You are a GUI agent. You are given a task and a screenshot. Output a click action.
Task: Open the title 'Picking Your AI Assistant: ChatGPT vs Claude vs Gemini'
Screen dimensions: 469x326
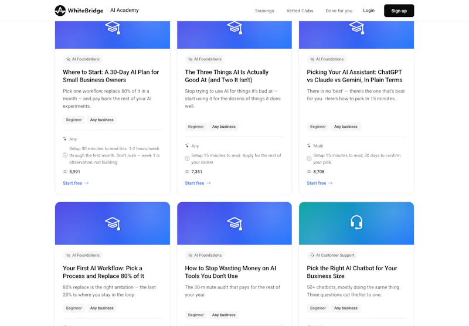pyautogui.click(x=355, y=76)
